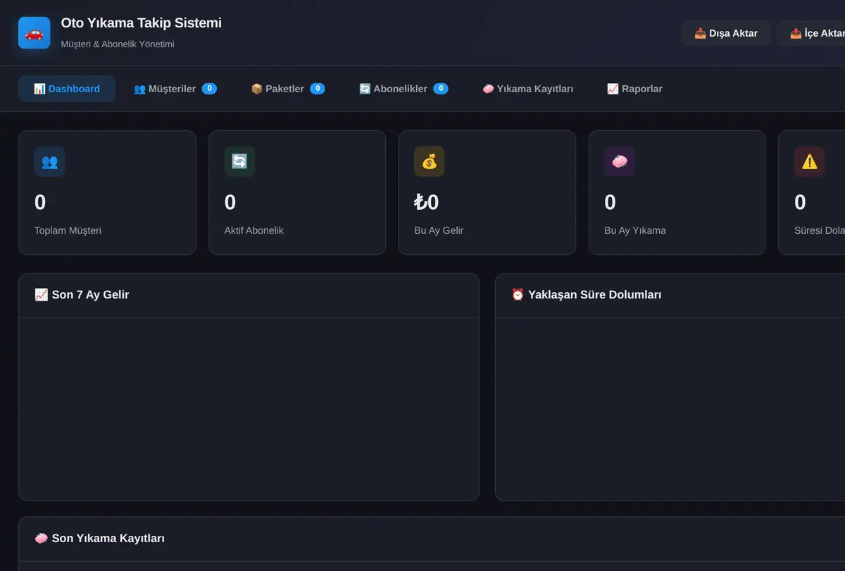Viewport: 845px width, 571px height.
Task: Click the alarm clock icon beside Yaklaşan Süre Dolumları
Action: [518, 294]
